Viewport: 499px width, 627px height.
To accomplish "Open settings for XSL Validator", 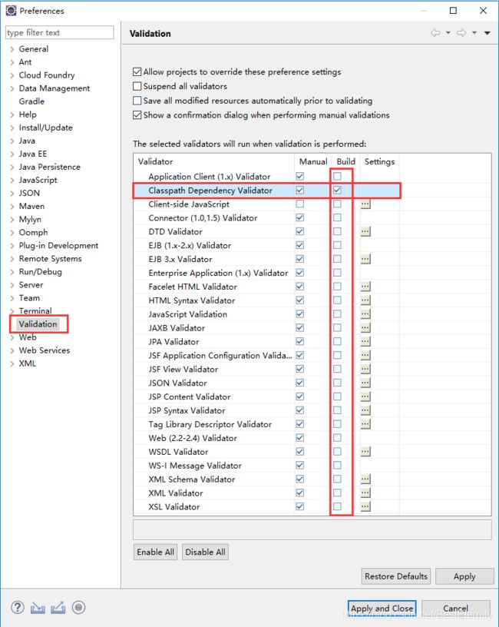I will (x=365, y=506).
